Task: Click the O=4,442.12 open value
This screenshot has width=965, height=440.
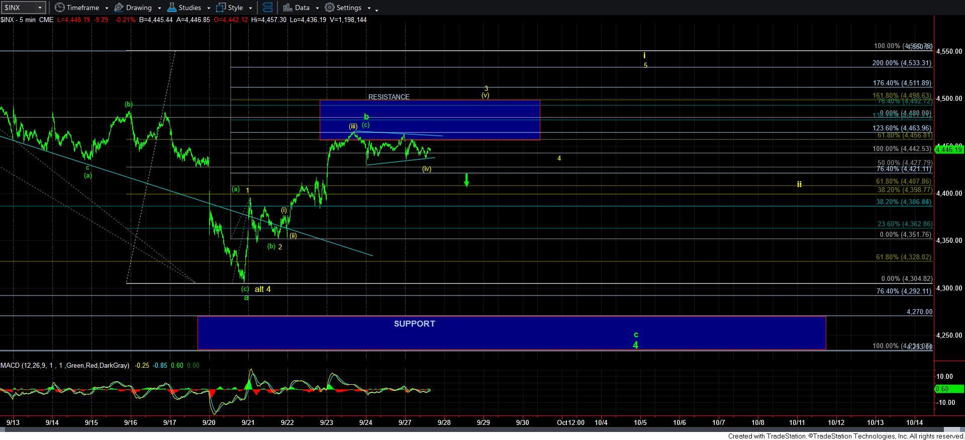Action: [x=230, y=20]
